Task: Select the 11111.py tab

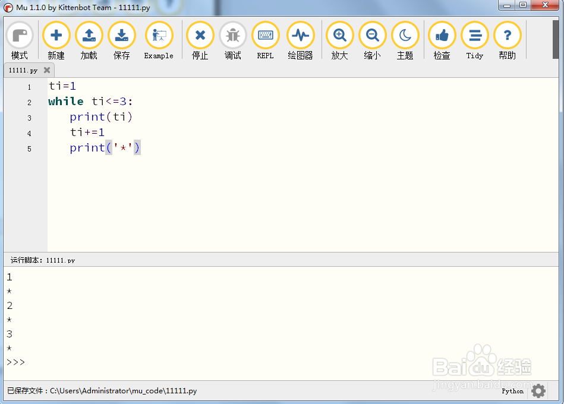Action: click(x=23, y=70)
